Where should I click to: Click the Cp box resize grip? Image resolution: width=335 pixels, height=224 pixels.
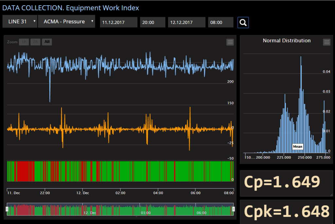pos(331,195)
